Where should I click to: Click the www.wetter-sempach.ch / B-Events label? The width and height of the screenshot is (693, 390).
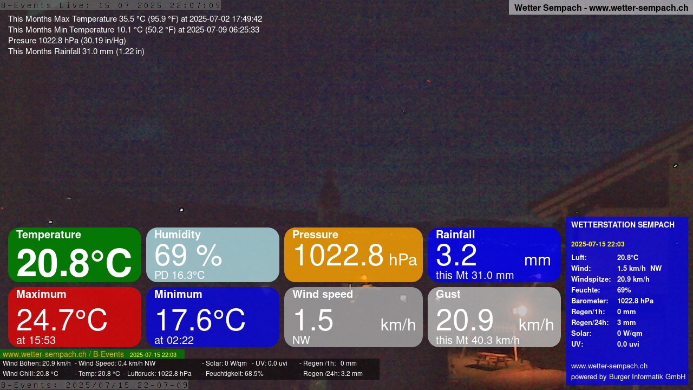click(63, 354)
